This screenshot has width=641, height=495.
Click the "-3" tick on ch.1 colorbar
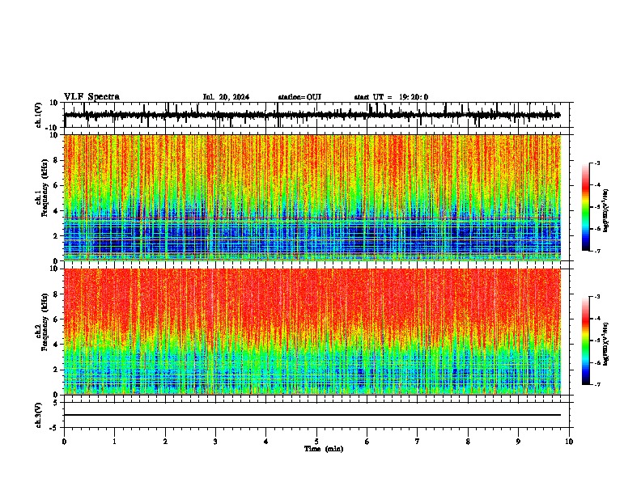tap(597, 163)
